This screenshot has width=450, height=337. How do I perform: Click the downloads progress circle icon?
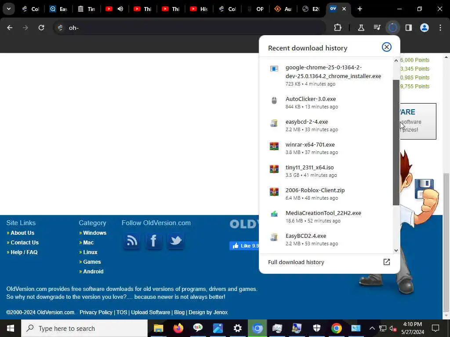pos(392,28)
